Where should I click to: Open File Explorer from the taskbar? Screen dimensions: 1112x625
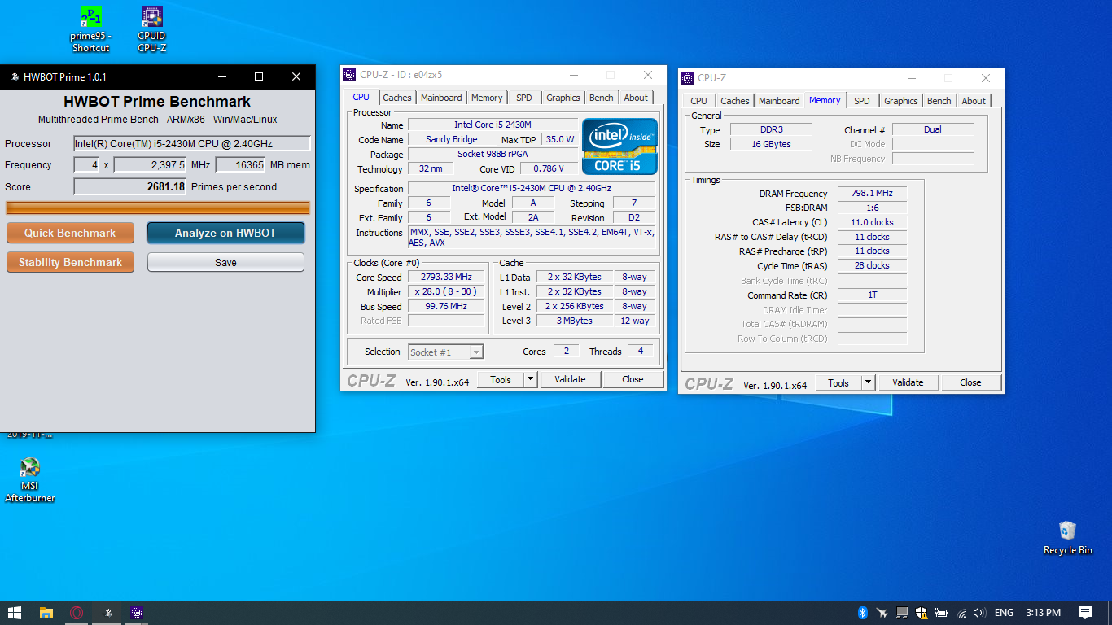pos(46,613)
